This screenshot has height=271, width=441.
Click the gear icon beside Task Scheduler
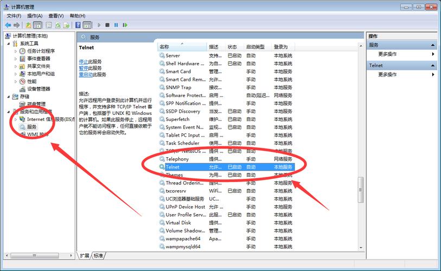[162, 143]
